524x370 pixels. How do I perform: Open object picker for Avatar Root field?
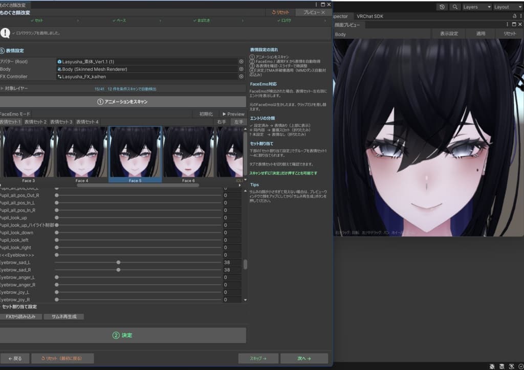(241, 62)
